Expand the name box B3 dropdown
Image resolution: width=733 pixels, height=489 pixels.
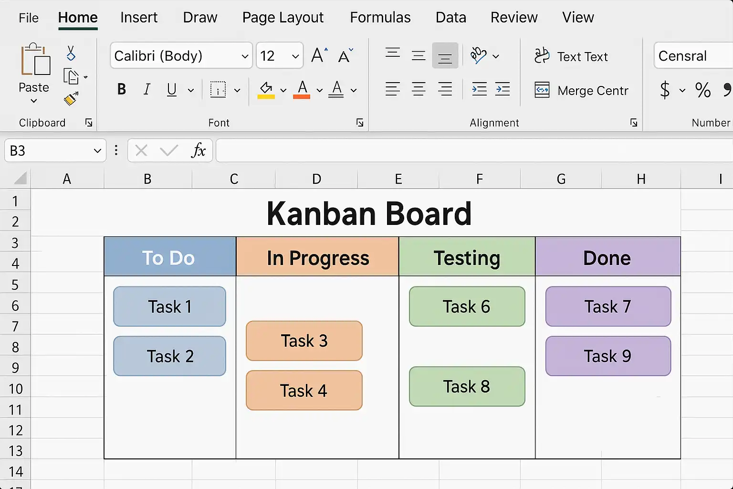tap(97, 151)
